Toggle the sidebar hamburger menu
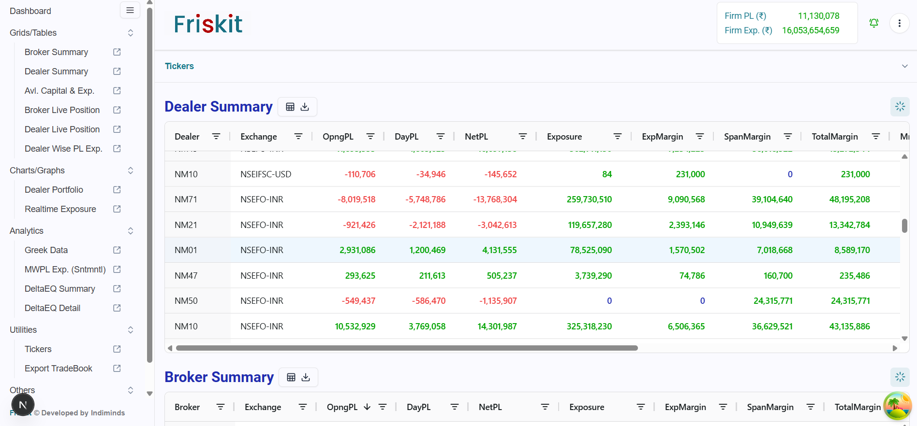This screenshot has height=426, width=917. [x=130, y=10]
